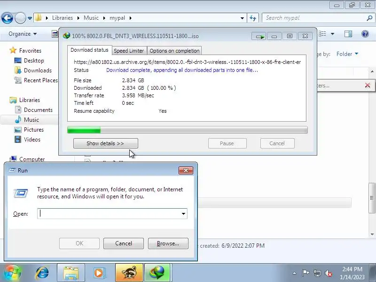Click the download URL text
This screenshot has width=376, height=282.
click(187, 62)
